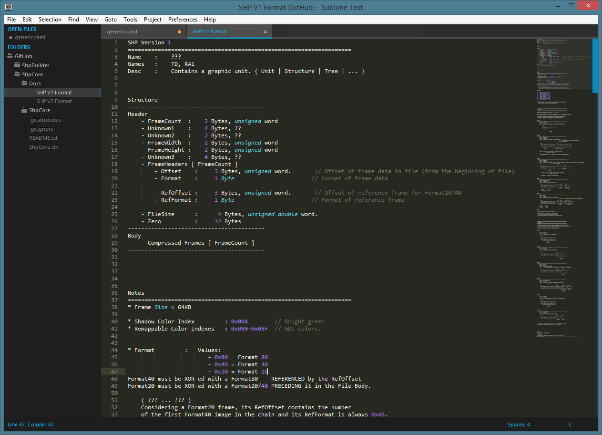Click the '// Bright green' comment

(299, 321)
